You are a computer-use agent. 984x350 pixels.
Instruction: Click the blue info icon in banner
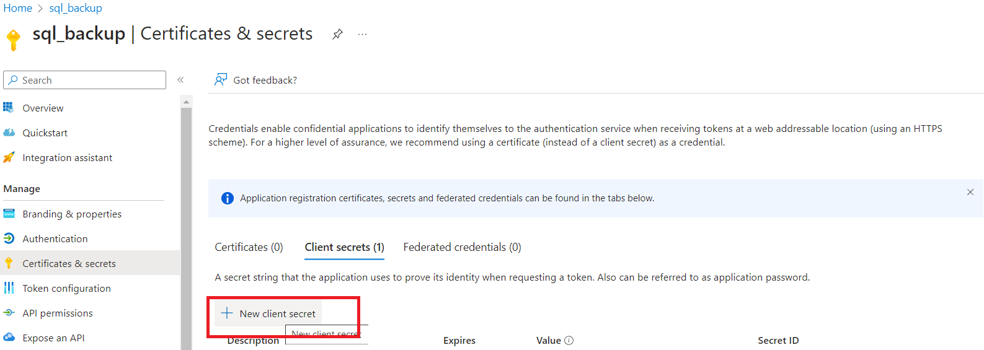click(228, 198)
